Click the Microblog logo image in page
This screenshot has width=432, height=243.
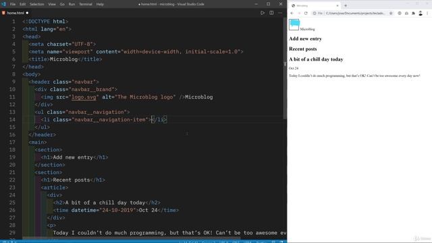pyautogui.click(x=294, y=24)
